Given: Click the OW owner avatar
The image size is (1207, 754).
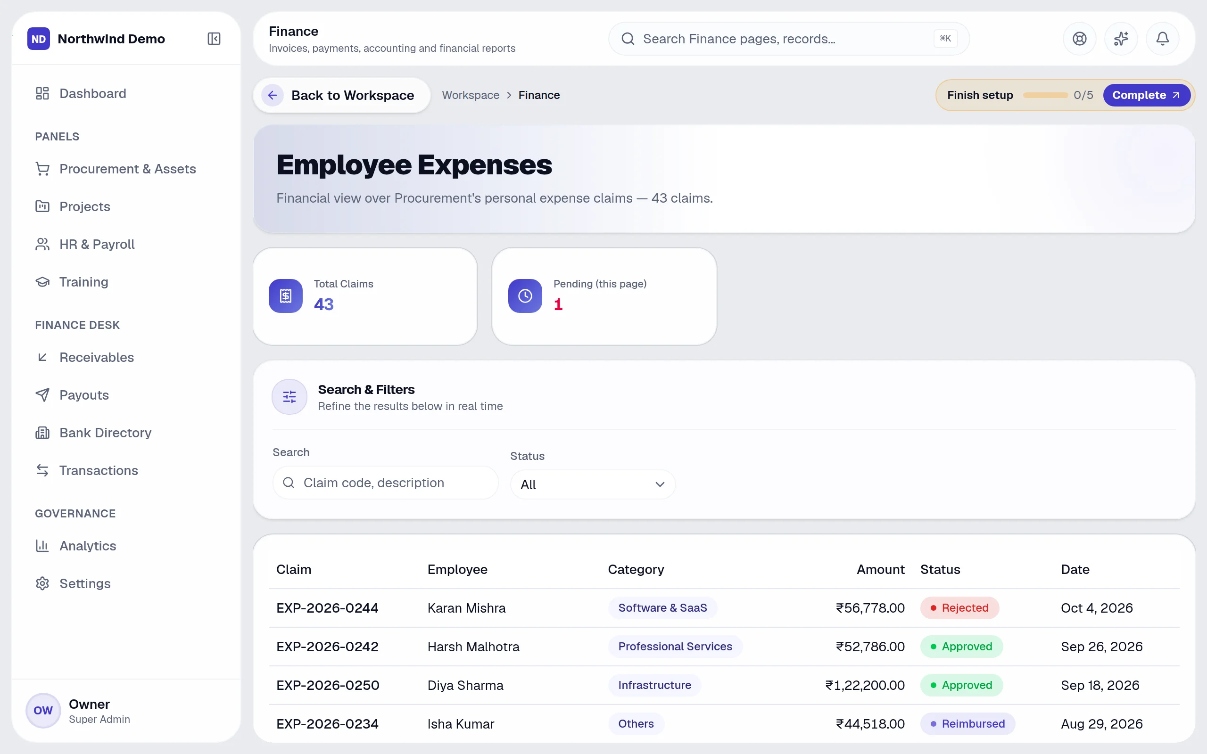Looking at the screenshot, I should click(43, 710).
